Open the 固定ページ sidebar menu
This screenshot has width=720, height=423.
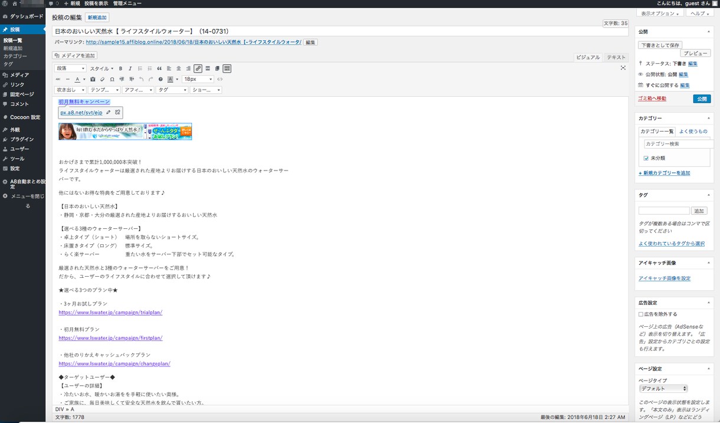click(x=22, y=94)
